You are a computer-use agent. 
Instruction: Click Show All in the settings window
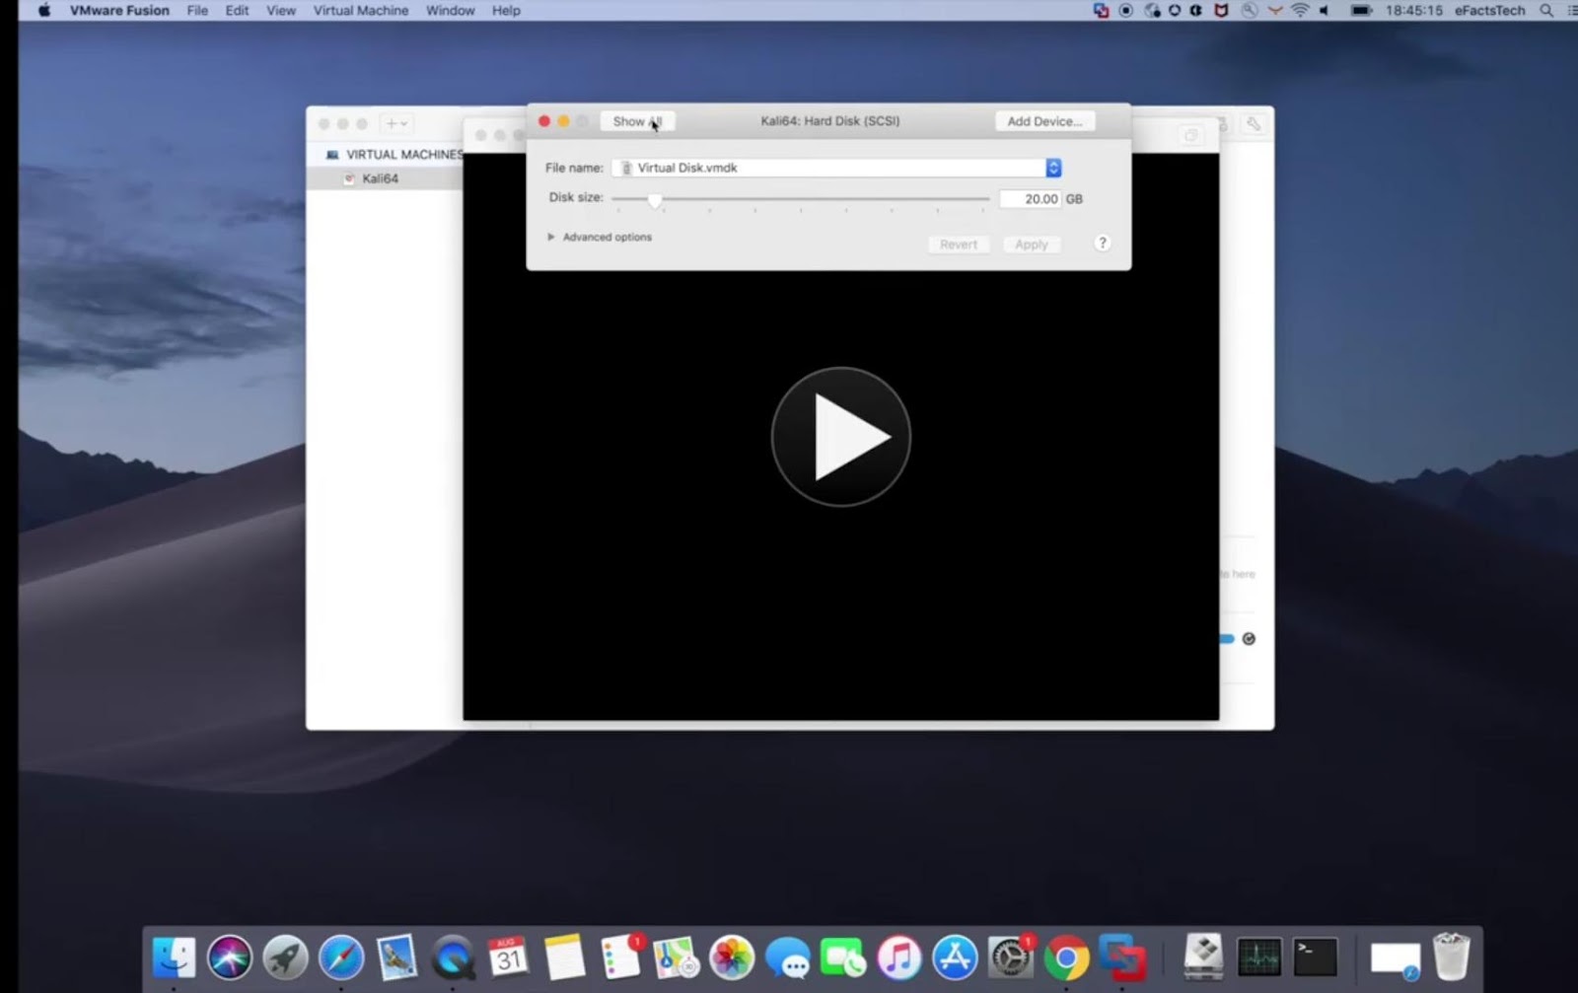(637, 121)
